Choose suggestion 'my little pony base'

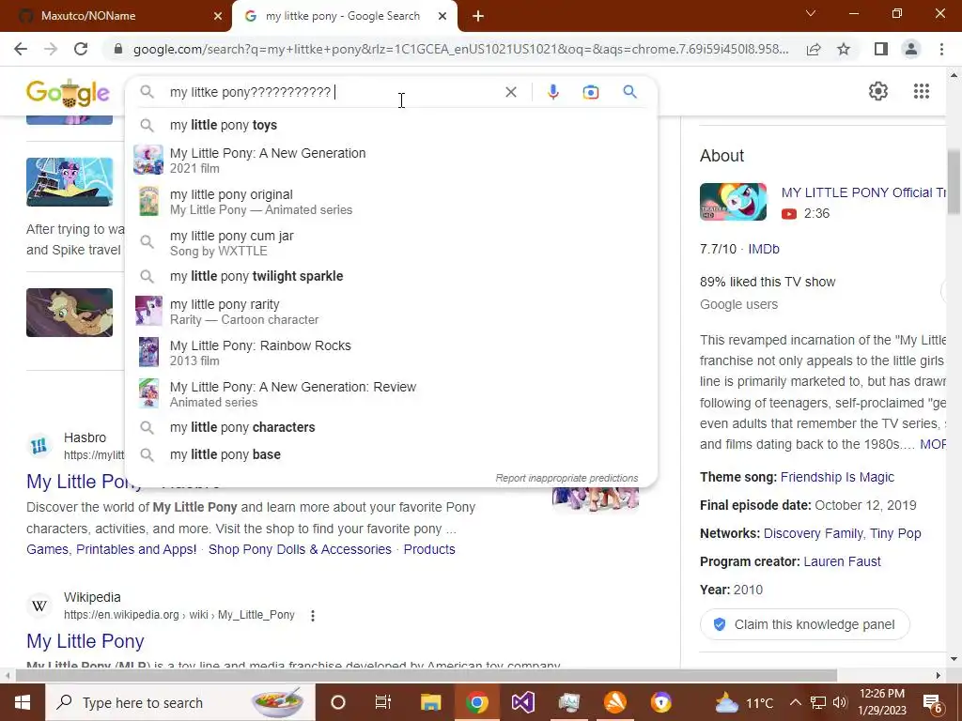pos(391,454)
